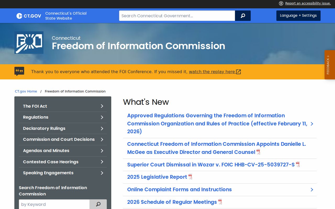The height and width of the screenshot is (209, 335).
Task: Click external link icon after replay link
Action: coord(238,72)
